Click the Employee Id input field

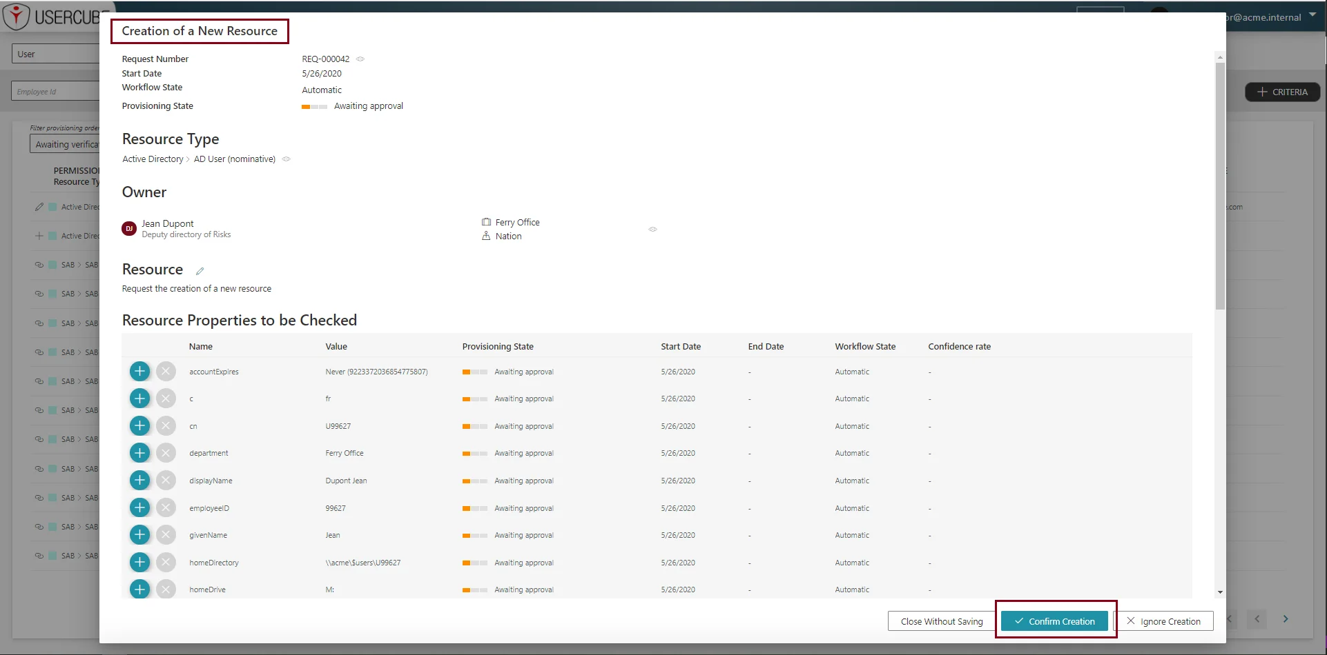[x=56, y=91]
